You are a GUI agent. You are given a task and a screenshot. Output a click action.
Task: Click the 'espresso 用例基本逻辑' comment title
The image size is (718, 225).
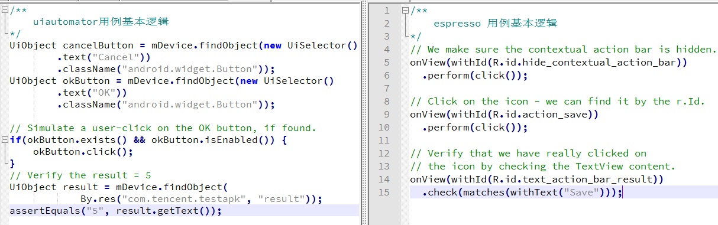[496, 23]
